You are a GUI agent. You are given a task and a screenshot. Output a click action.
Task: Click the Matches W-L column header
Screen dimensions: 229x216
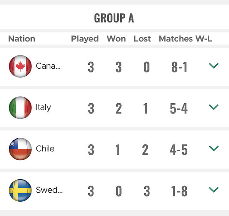point(186,39)
